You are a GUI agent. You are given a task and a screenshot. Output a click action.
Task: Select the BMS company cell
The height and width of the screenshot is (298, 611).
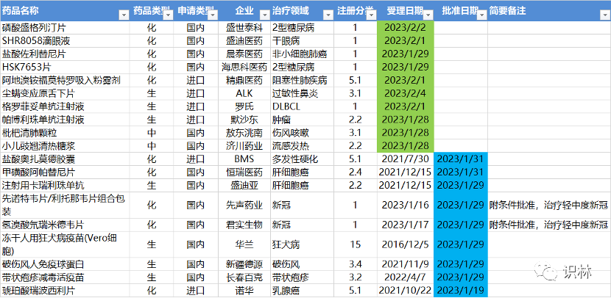244,159
